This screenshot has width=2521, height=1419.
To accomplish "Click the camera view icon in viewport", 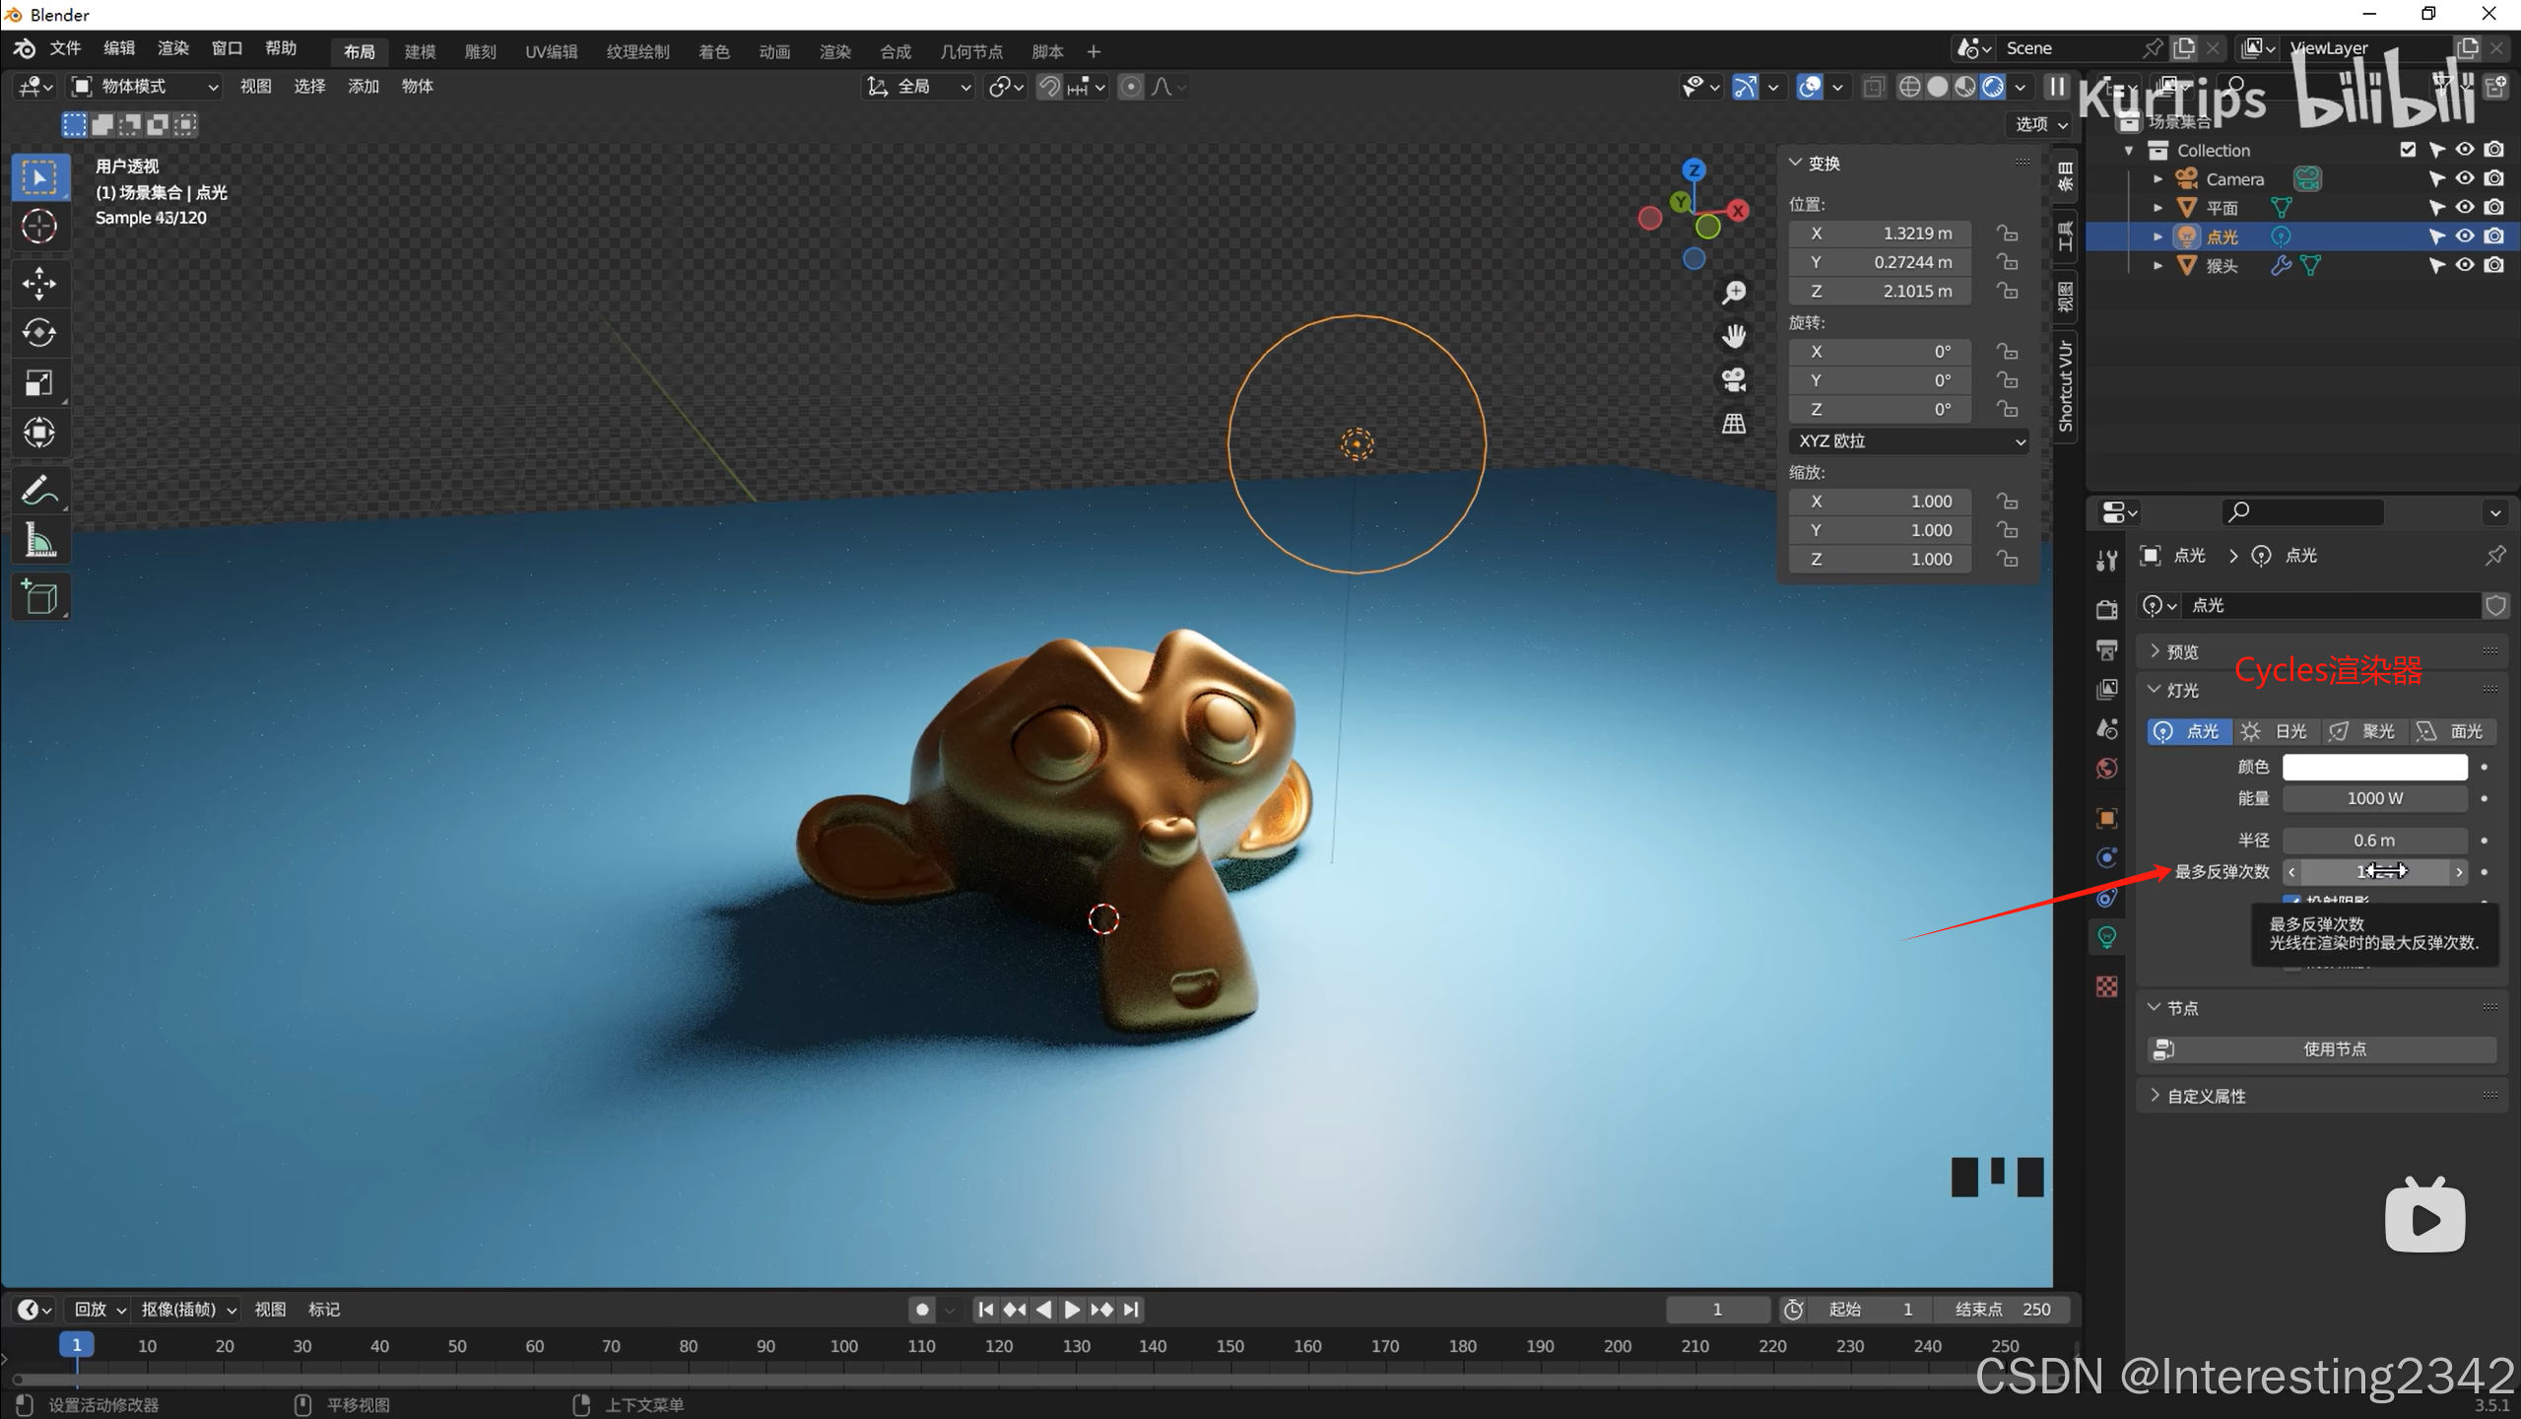I will coord(1734,379).
